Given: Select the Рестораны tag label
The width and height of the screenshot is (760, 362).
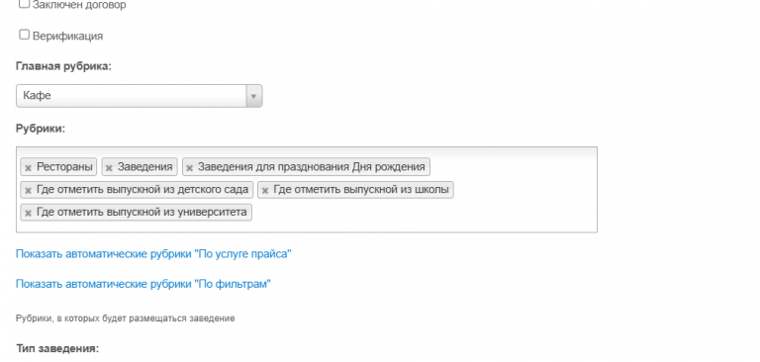Looking at the screenshot, I should click(64, 167).
